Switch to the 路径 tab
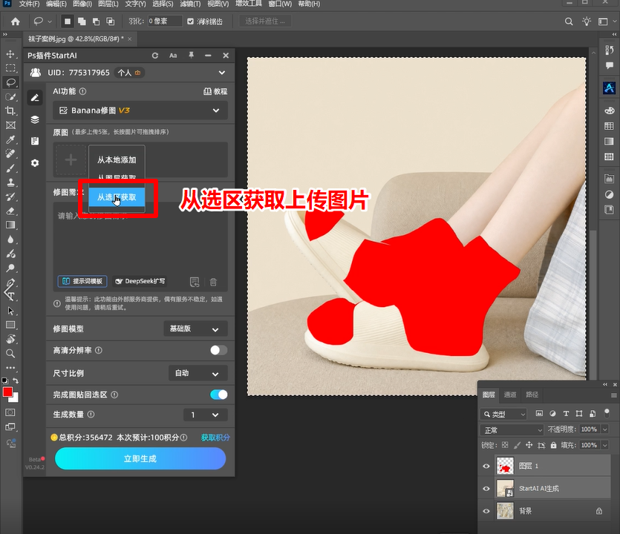The width and height of the screenshot is (620, 534). click(x=532, y=395)
